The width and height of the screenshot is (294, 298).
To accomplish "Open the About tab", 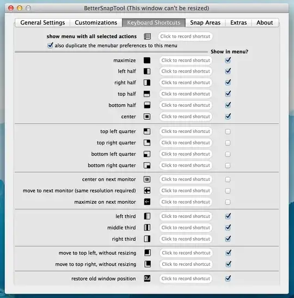I will pos(265,23).
